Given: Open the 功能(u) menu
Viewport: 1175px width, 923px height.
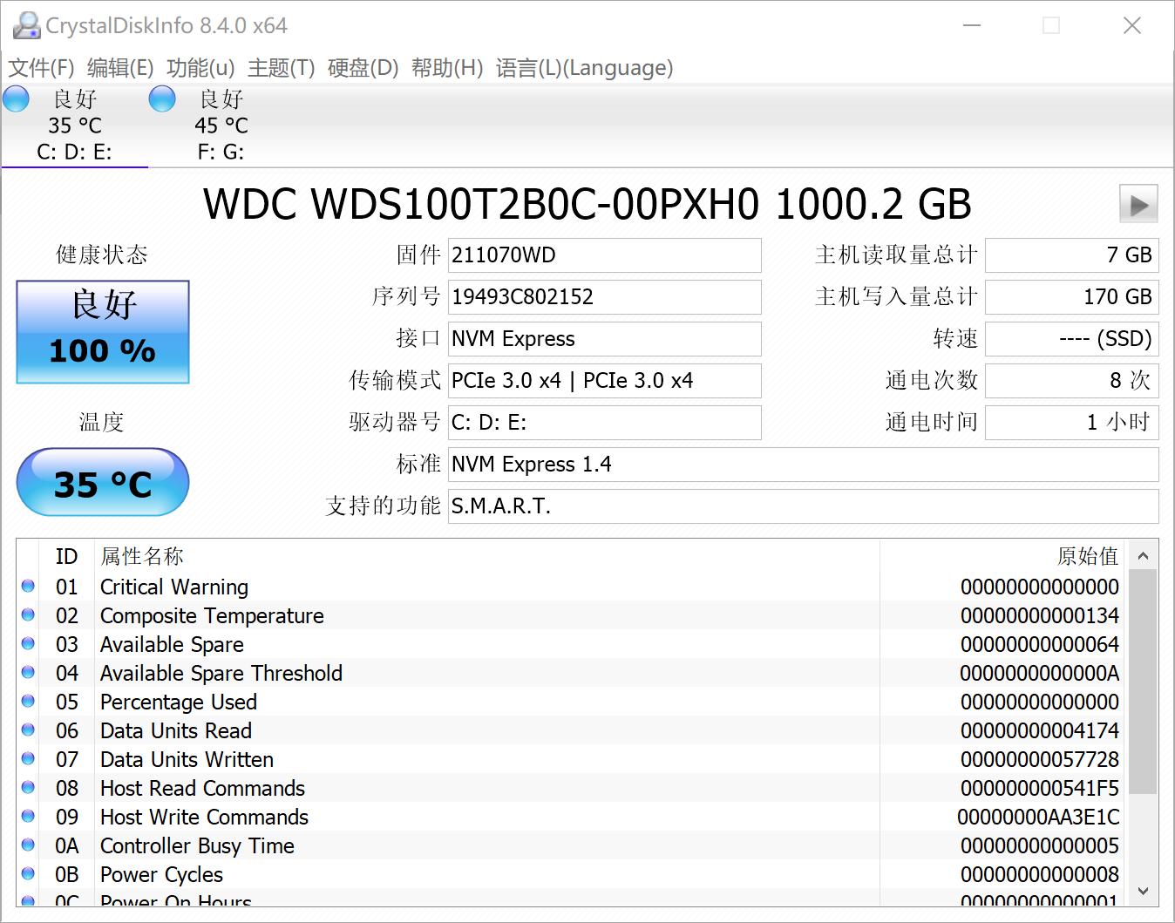Looking at the screenshot, I should tap(199, 67).
